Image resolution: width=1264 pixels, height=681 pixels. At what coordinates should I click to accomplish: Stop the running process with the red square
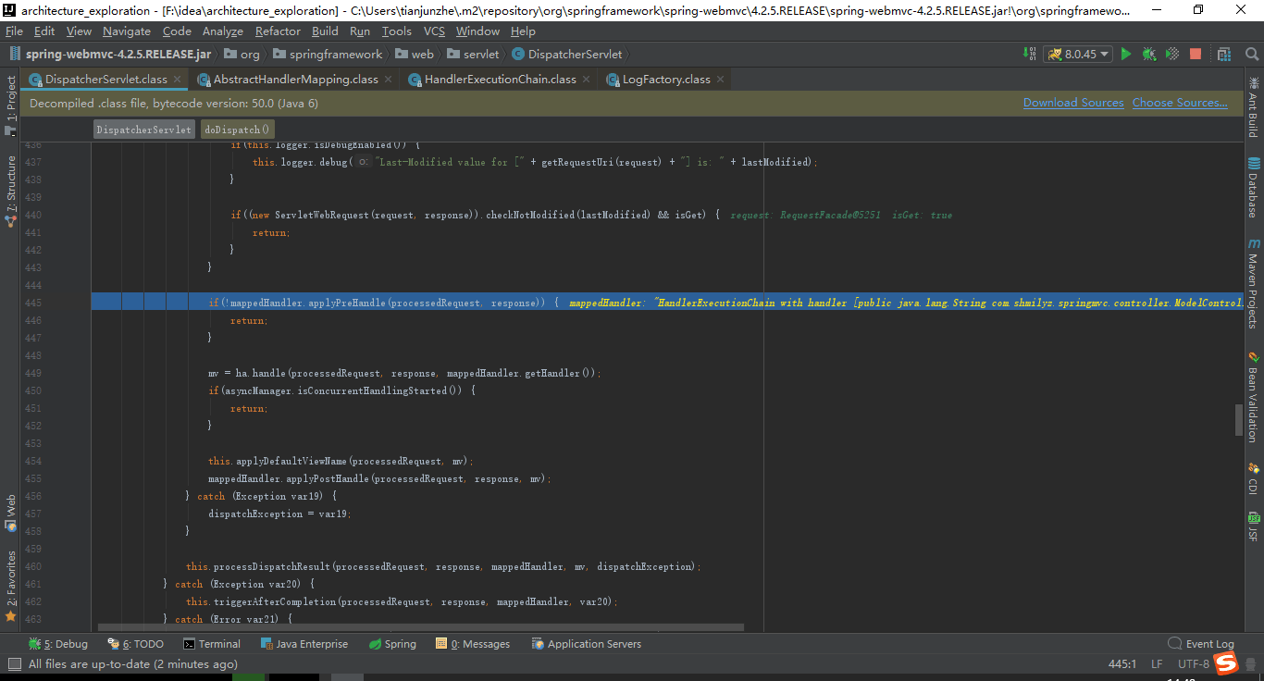point(1195,55)
